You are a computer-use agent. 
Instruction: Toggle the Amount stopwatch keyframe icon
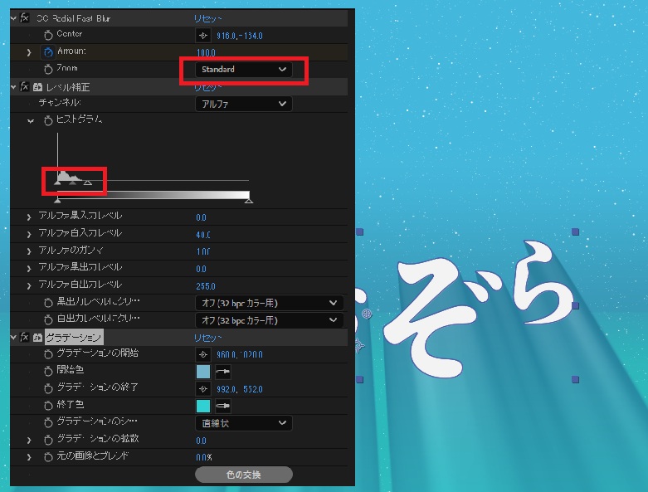(47, 52)
